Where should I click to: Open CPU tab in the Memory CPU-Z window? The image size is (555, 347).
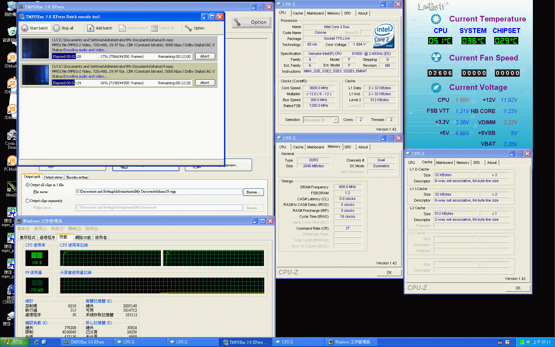[x=283, y=147]
